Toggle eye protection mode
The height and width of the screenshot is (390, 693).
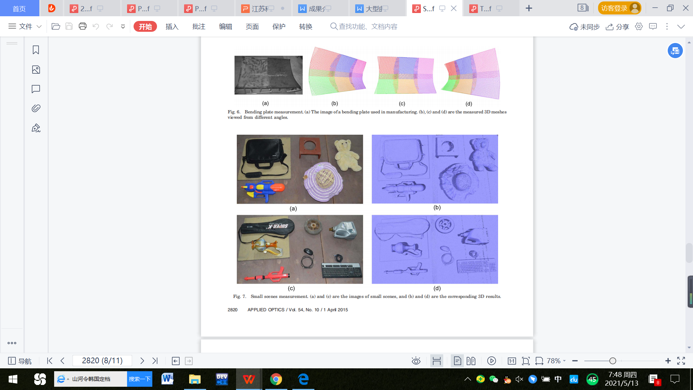point(416,361)
